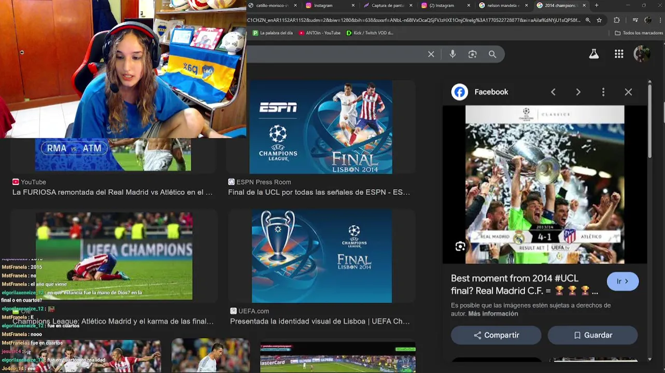
Task: Open the Kick / Twitch VOD bookmark
Action: [x=370, y=33]
